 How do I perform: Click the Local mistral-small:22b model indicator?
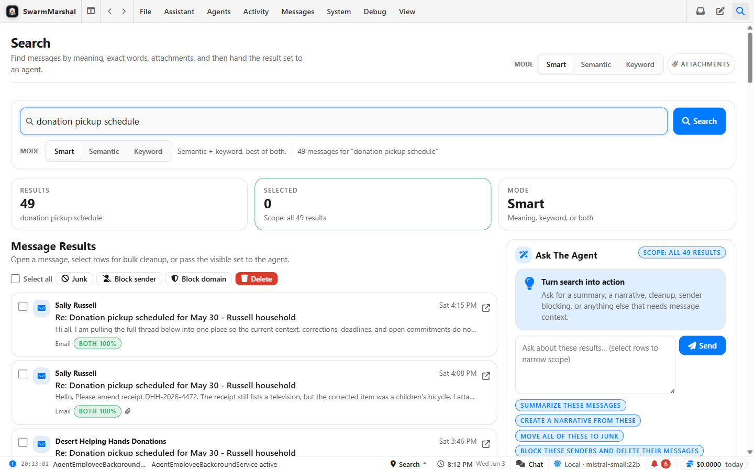click(x=597, y=464)
